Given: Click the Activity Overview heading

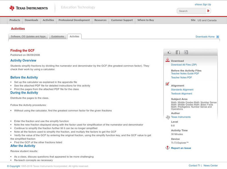Looking at the screenshot, I should tap(23, 60).
